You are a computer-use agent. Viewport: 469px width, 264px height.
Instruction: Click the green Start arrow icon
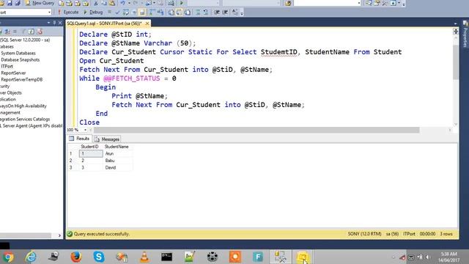point(181,3)
